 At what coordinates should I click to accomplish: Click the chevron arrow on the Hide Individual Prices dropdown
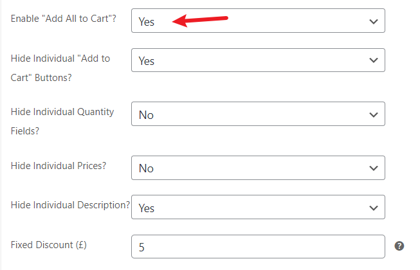click(374, 168)
